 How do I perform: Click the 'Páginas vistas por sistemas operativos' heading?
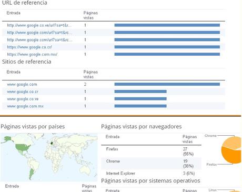150,180
